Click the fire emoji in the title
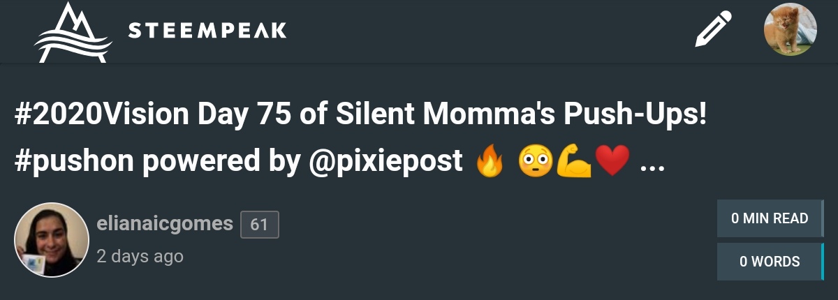The image size is (838, 300). click(x=489, y=163)
